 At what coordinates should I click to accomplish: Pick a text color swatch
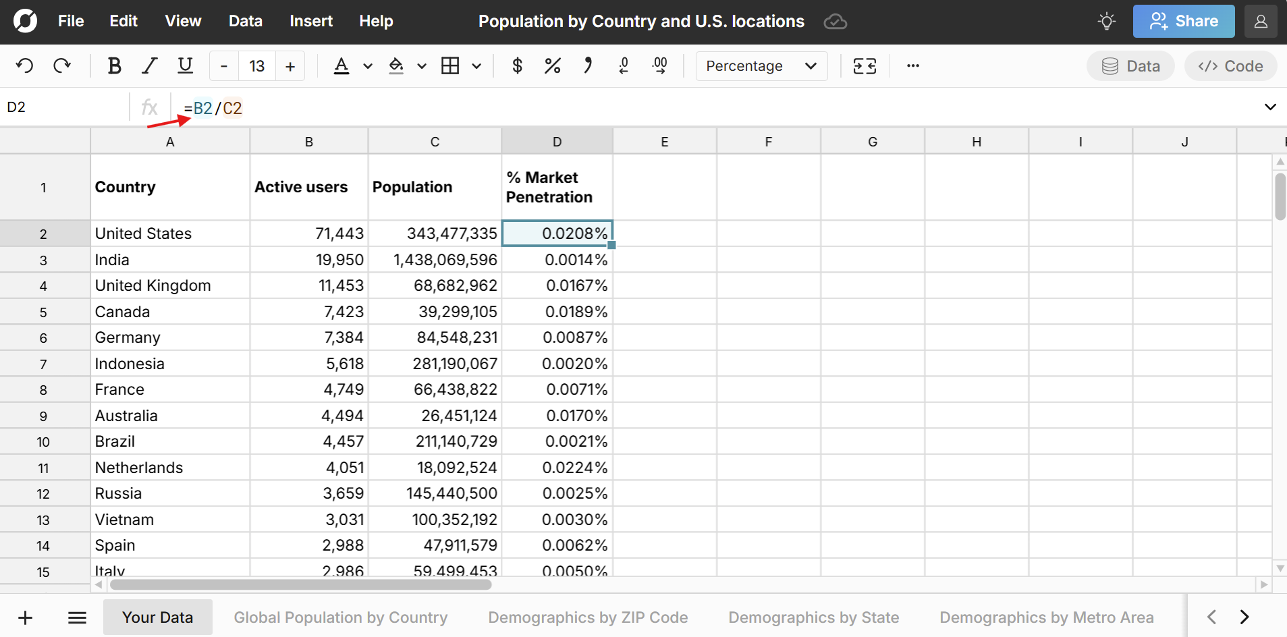[342, 65]
